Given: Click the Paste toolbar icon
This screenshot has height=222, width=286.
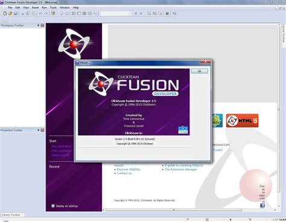Looking at the screenshot, I should 34,13.
